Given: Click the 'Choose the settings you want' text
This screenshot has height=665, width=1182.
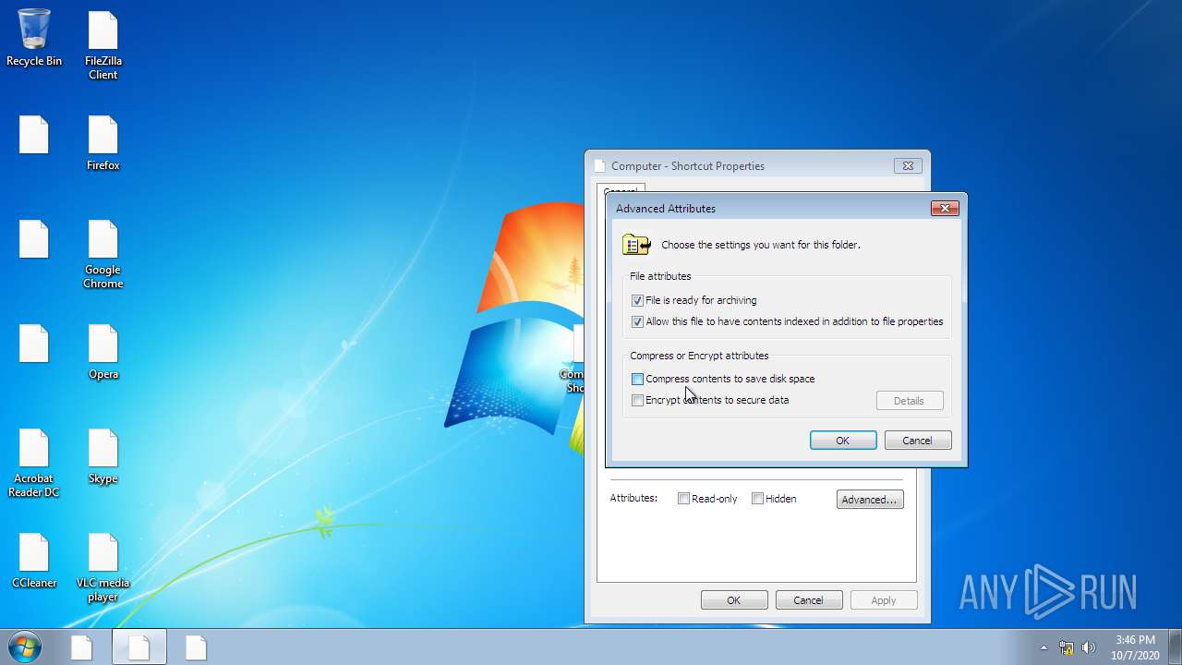Looking at the screenshot, I should coord(761,245).
